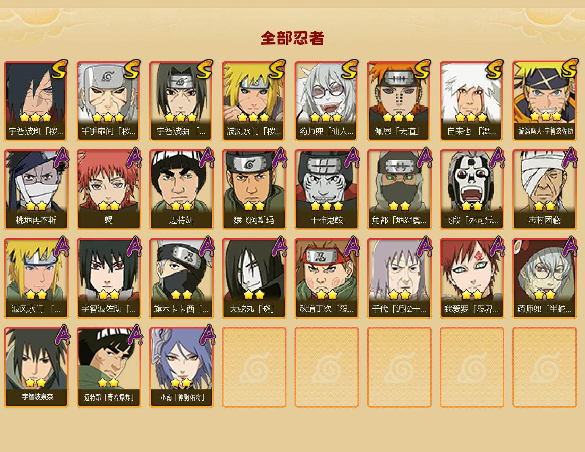Select the 宇智波斑 S-rank ninja card
This screenshot has width=585, height=452.
point(36,101)
